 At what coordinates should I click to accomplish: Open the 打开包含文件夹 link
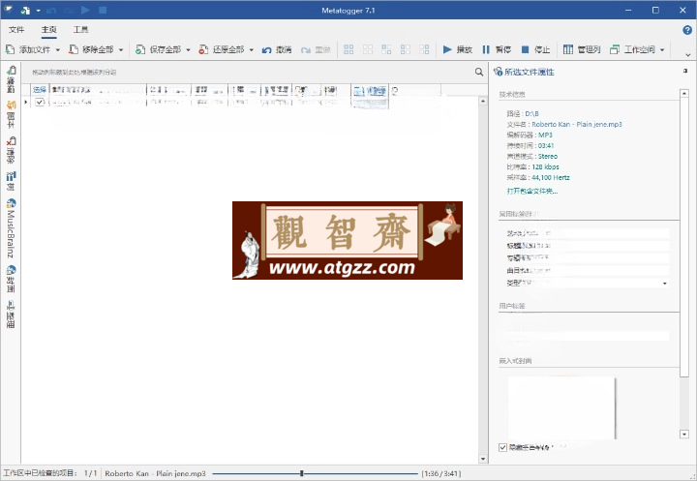[532, 192]
